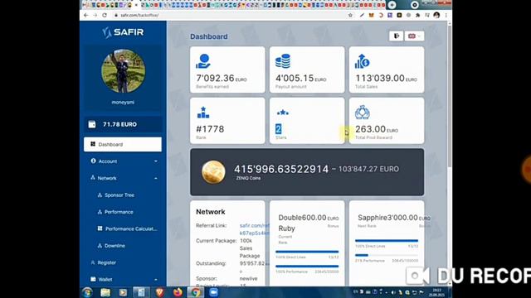Click the Sponsor Tree icon

coord(100,195)
